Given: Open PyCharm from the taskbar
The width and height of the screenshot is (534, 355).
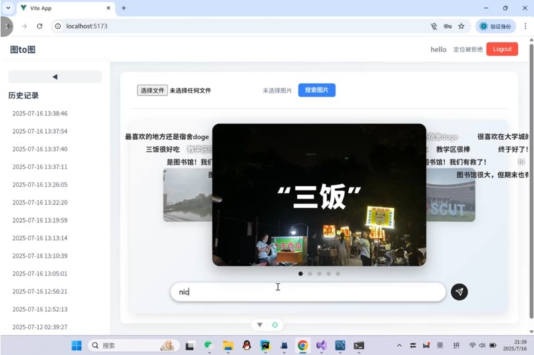Looking at the screenshot, I should 265,346.
